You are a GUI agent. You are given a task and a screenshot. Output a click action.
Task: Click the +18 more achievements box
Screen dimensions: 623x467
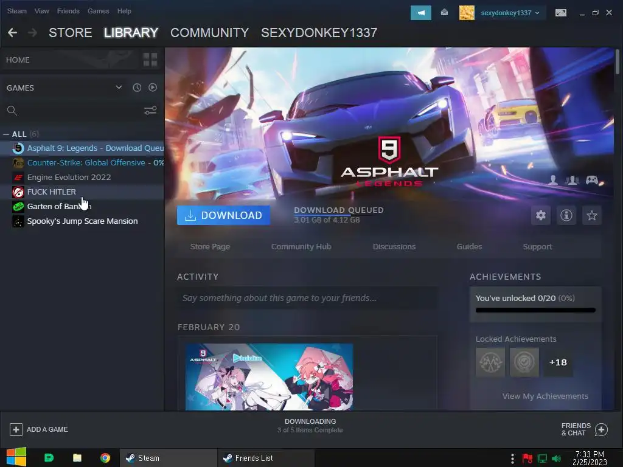[x=559, y=362]
